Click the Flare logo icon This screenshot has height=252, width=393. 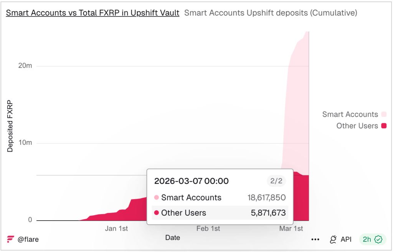(10, 239)
